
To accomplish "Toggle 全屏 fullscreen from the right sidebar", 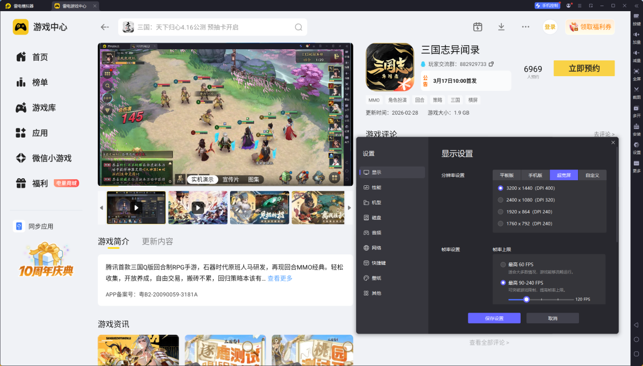I will click(x=636, y=74).
